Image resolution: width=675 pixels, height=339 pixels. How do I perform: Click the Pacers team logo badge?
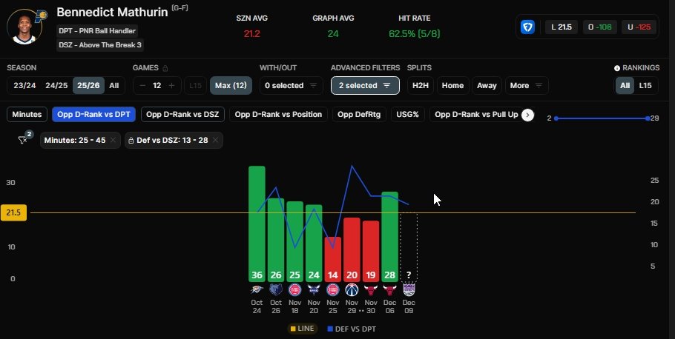click(x=41, y=16)
